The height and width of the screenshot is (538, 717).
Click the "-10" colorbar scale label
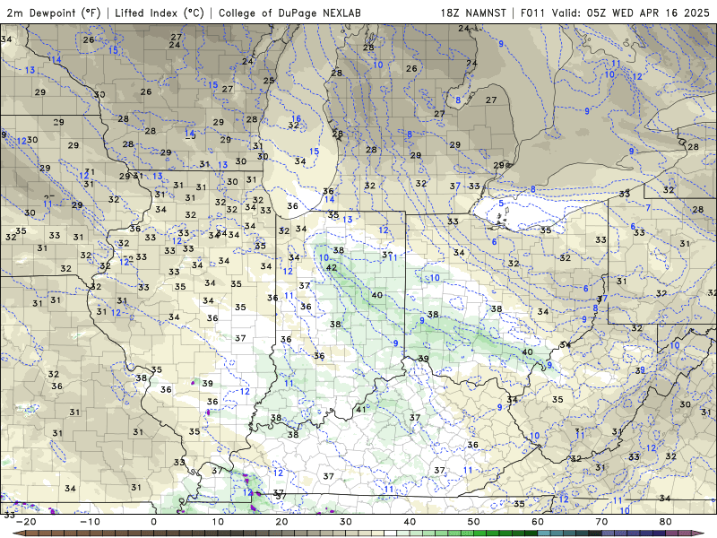click(x=90, y=522)
